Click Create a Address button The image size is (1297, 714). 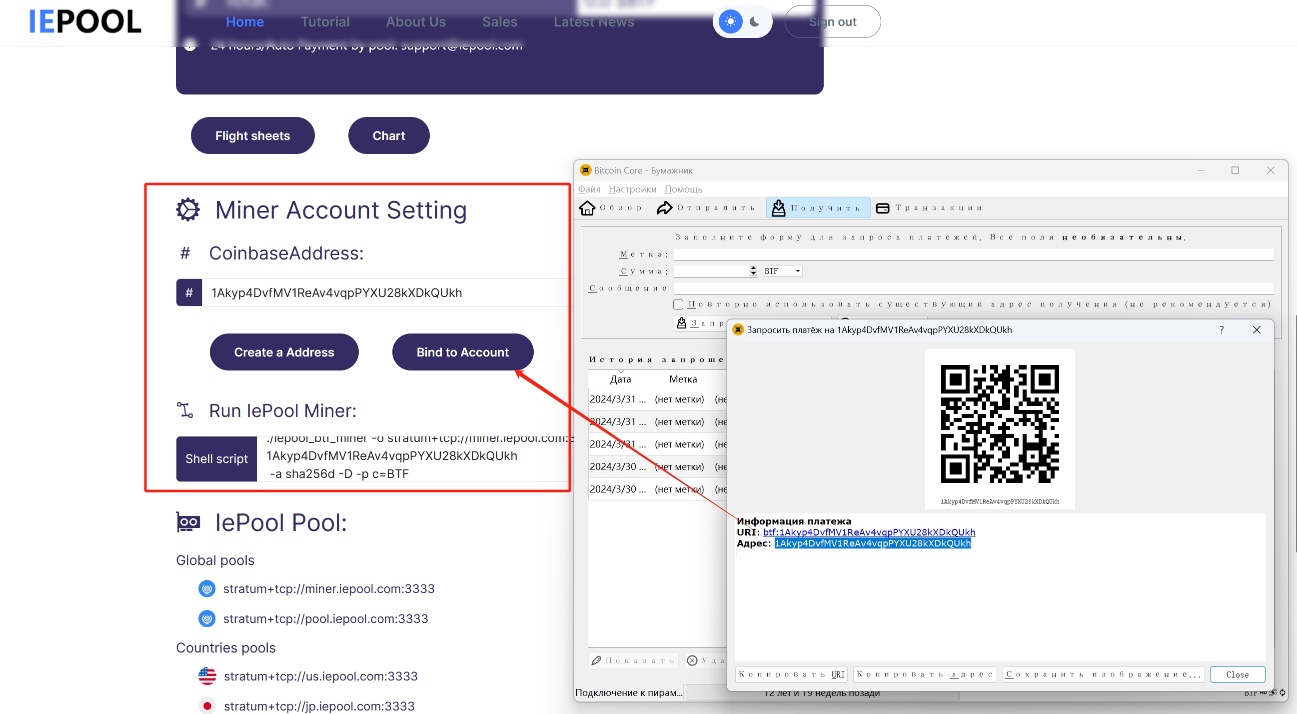click(x=284, y=352)
